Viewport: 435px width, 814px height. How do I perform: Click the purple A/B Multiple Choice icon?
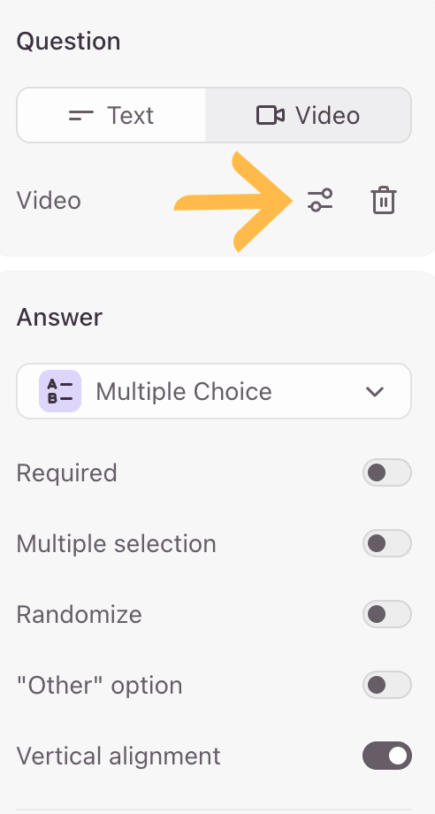click(60, 391)
